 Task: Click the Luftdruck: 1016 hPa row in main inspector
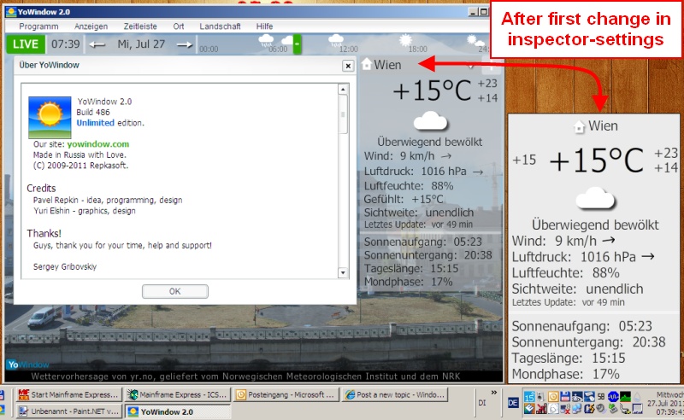point(423,172)
